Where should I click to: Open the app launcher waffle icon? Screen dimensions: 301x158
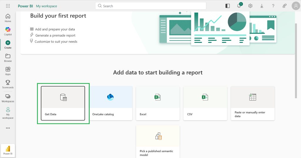pyautogui.click(x=8, y=6)
